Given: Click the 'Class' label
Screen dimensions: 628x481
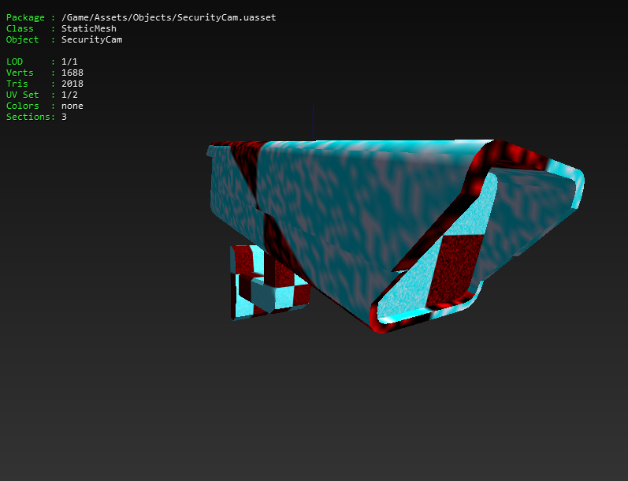Looking at the screenshot, I should click(20, 28).
